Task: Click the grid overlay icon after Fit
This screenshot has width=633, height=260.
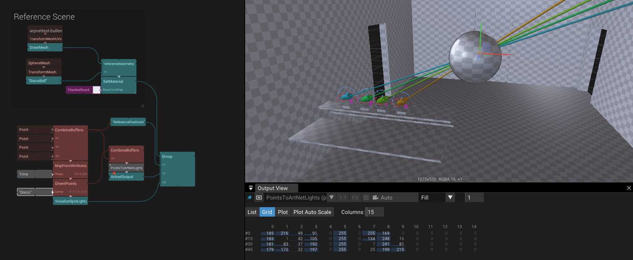Action: point(366,198)
